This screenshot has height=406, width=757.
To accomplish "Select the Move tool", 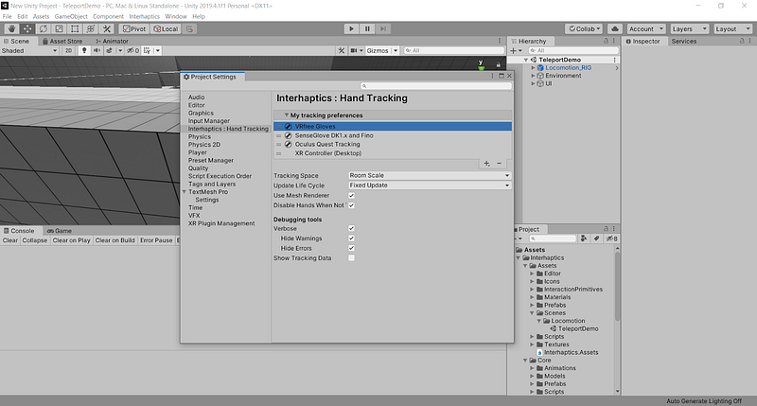I will [27, 29].
